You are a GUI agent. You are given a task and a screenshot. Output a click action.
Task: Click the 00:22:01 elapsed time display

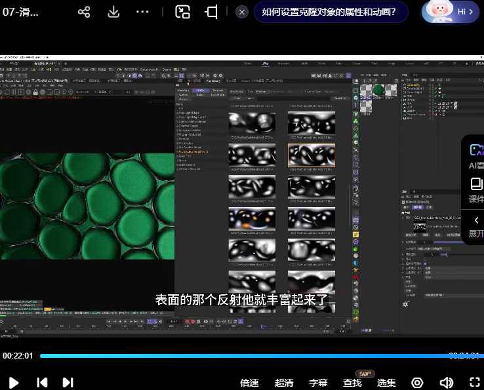click(18, 356)
